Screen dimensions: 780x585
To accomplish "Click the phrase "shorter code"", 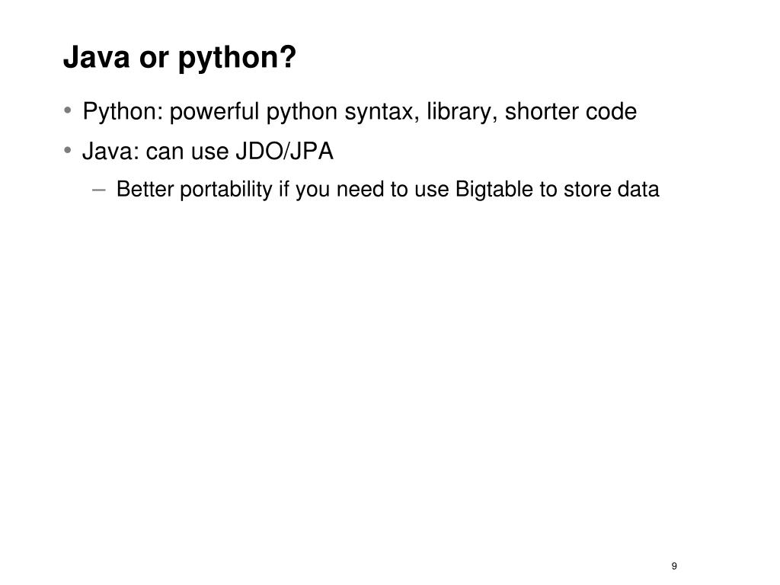I will click(571, 111).
